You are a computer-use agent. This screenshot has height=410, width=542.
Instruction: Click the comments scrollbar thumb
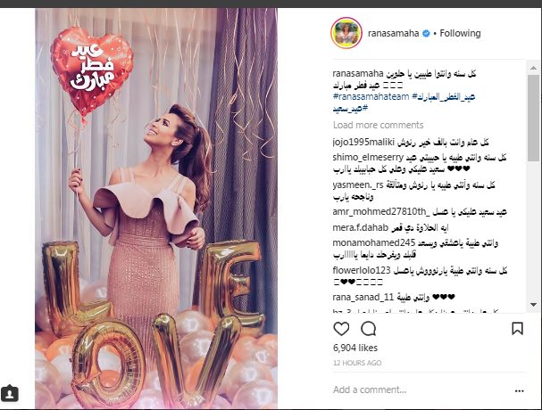tap(533, 118)
